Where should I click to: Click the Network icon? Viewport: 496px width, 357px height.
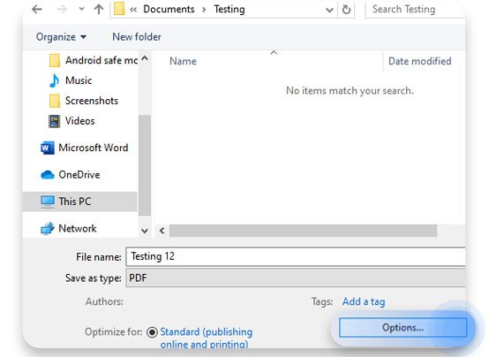[x=48, y=228]
